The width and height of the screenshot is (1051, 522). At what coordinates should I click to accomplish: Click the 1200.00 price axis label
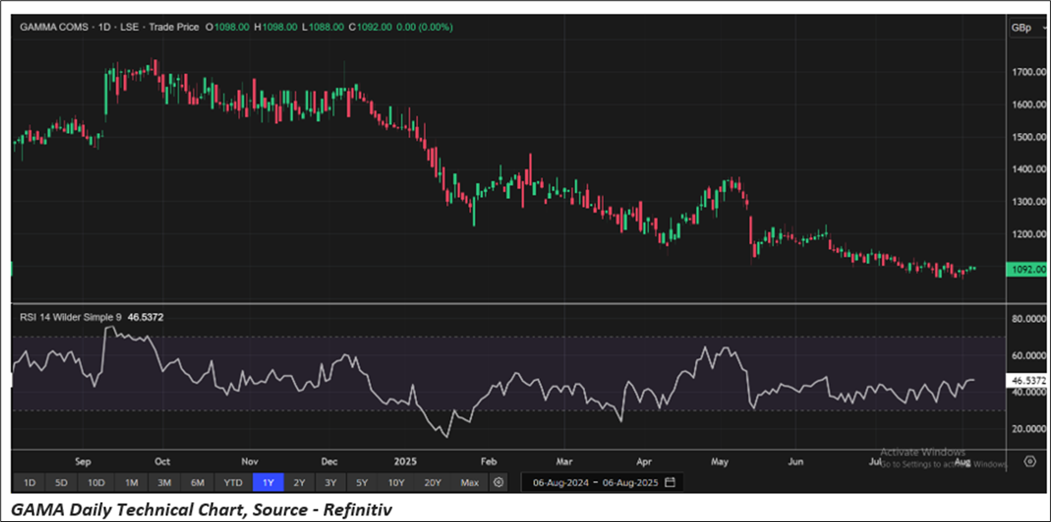[1029, 234]
